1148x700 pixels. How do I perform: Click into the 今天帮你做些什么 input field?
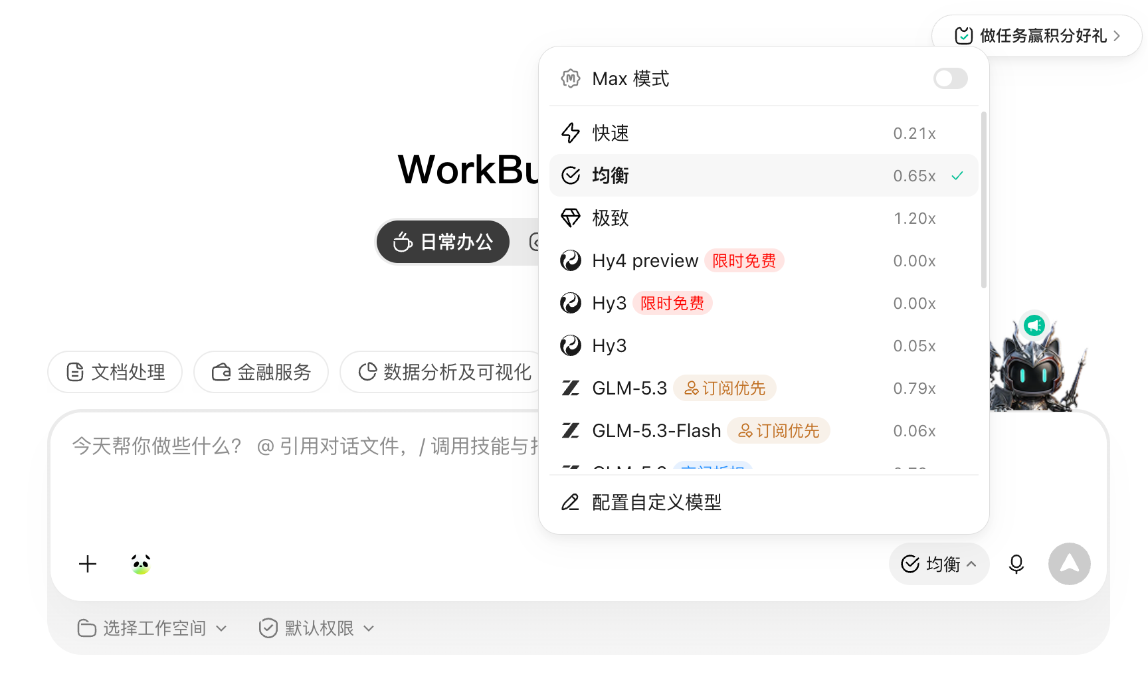(x=306, y=446)
